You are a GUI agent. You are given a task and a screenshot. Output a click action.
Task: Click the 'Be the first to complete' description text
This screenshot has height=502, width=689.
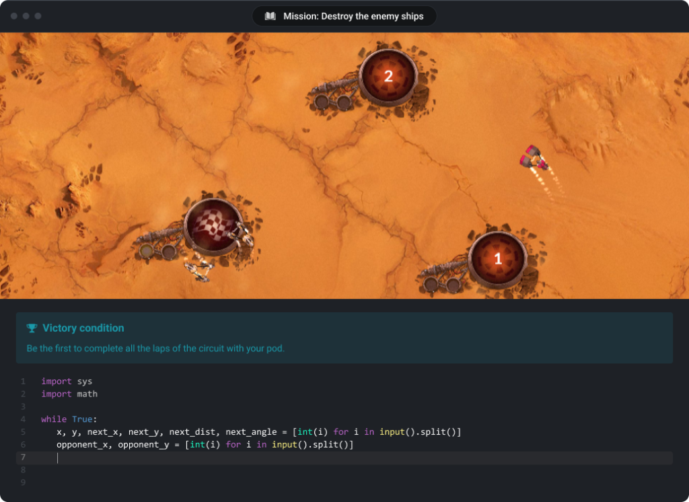tap(155, 349)
